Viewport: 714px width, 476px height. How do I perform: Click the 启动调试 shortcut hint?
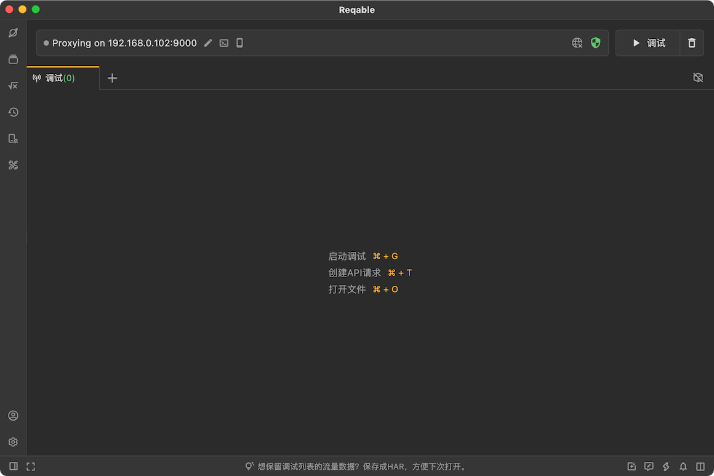pyautogui.click(x=363, y=256)
